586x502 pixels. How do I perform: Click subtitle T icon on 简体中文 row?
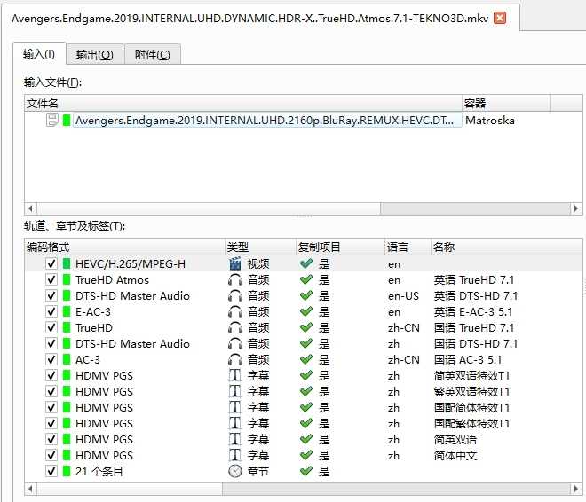235,455
